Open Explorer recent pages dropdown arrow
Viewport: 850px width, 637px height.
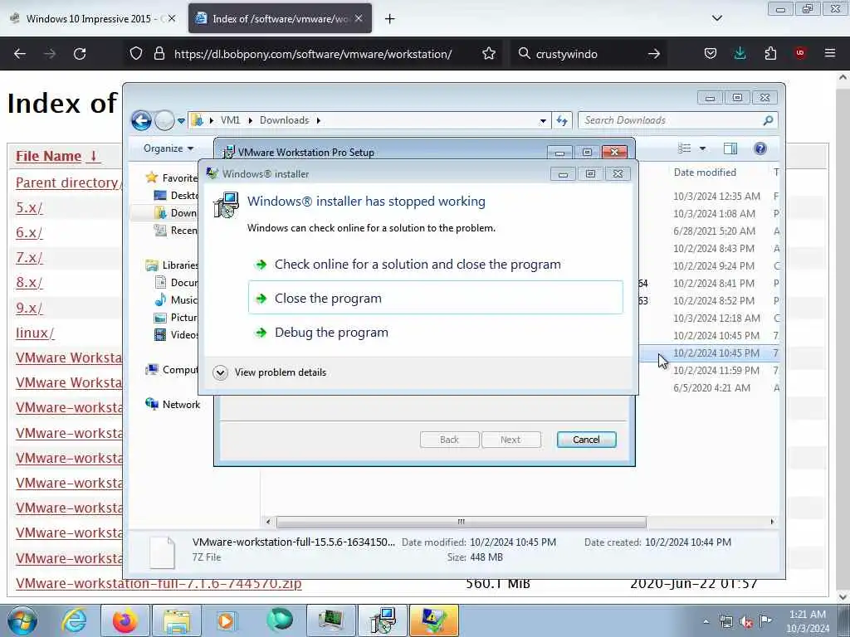click(181, 121)
